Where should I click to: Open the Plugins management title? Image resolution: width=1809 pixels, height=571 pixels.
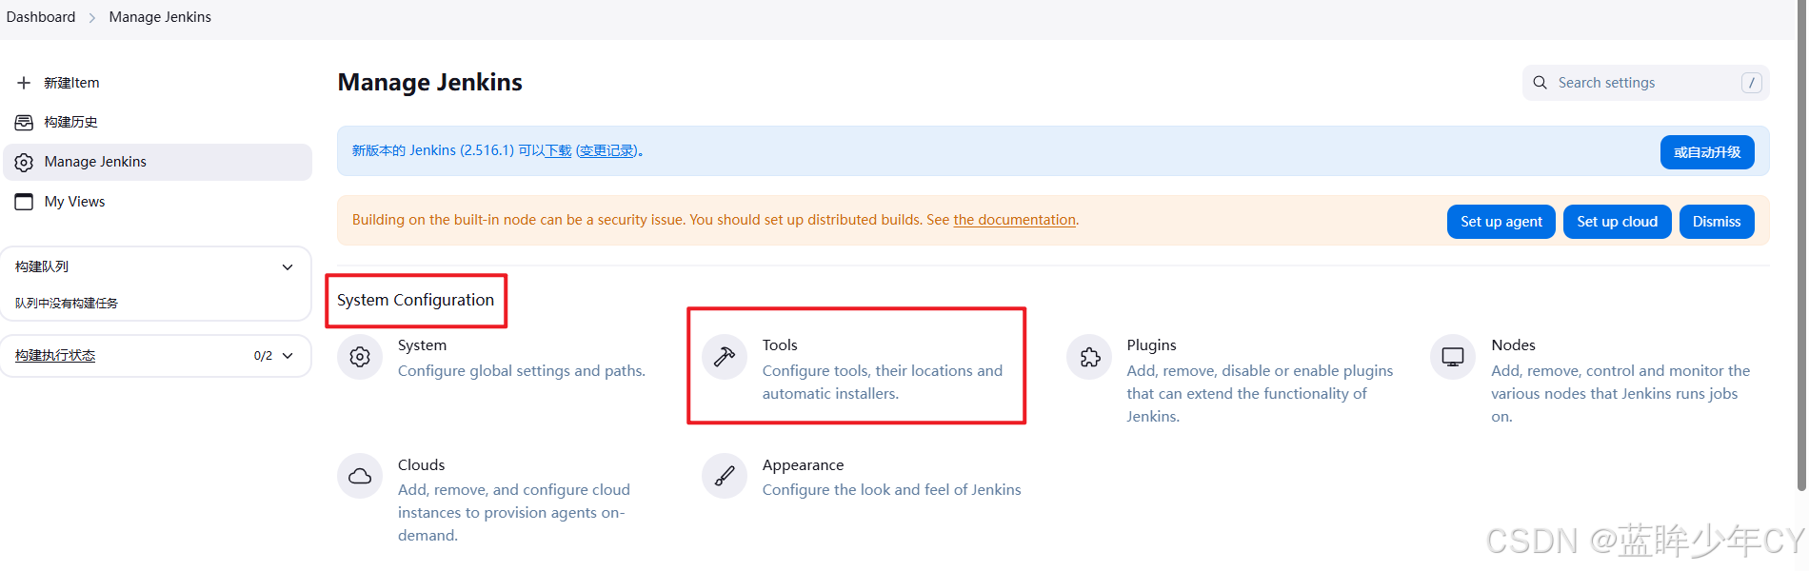(1151, 345)
